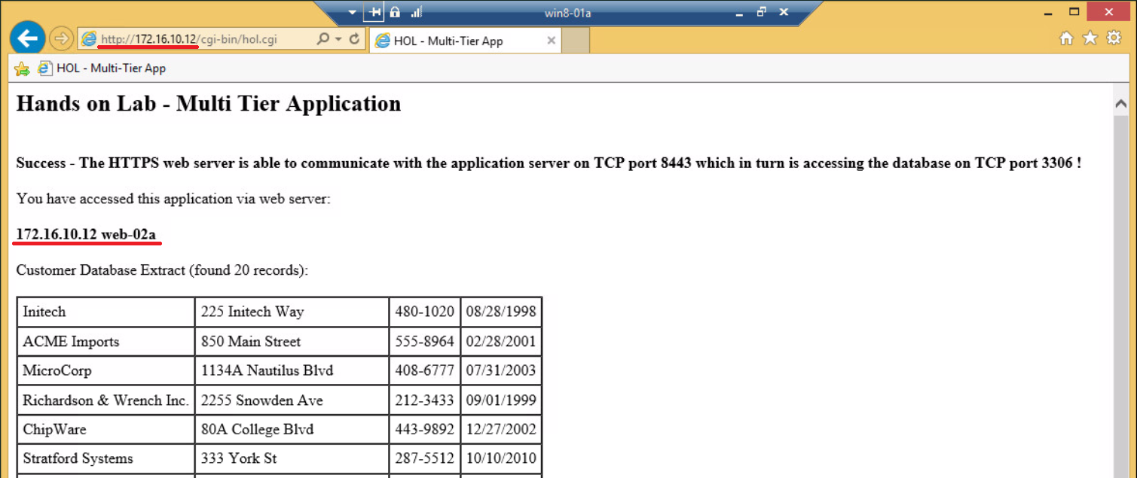Click the '333 York St' cell

tap(292, 458)
